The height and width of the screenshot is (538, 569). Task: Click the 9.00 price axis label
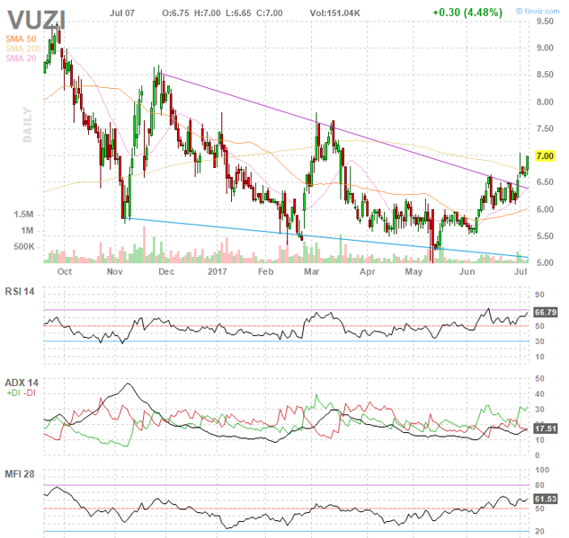pos(545,48)
